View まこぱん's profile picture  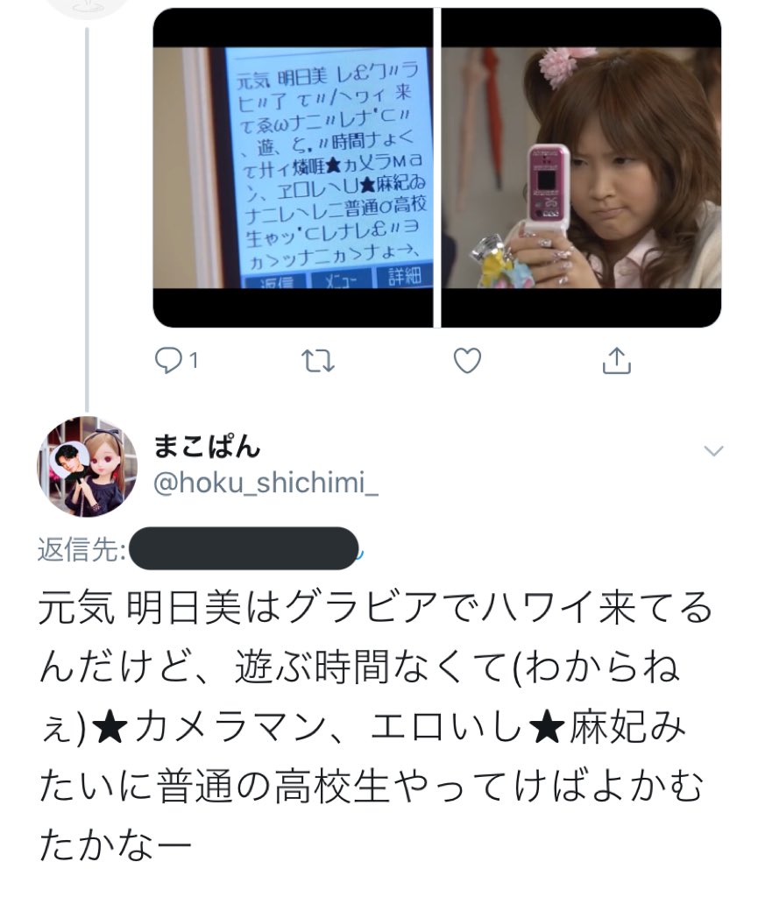click(87, 466)
